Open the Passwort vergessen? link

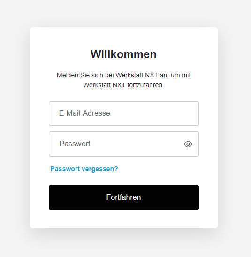[x=84, y=169]
